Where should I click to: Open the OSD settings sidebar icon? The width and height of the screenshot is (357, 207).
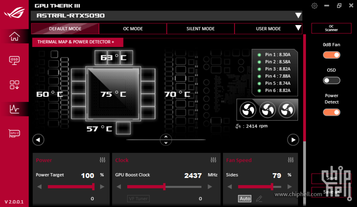14,60
